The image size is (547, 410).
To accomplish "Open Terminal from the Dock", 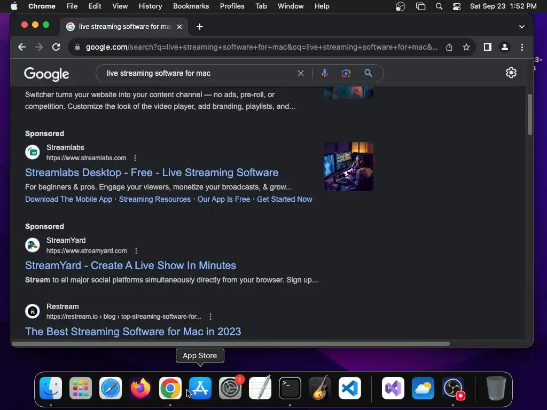I will pyautogui.click(x=290, y=388).
